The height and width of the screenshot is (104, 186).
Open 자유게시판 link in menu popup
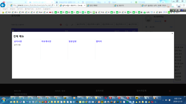(46, 41)
